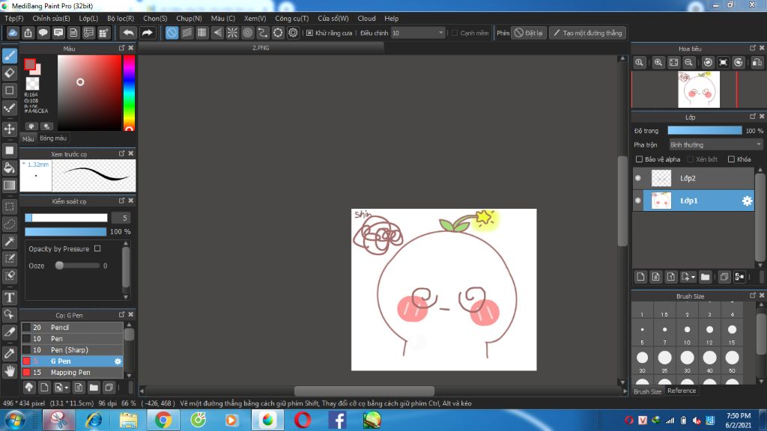Click the Undo arrow in top toolbar

pyautogui.click(x=129, y=33)
